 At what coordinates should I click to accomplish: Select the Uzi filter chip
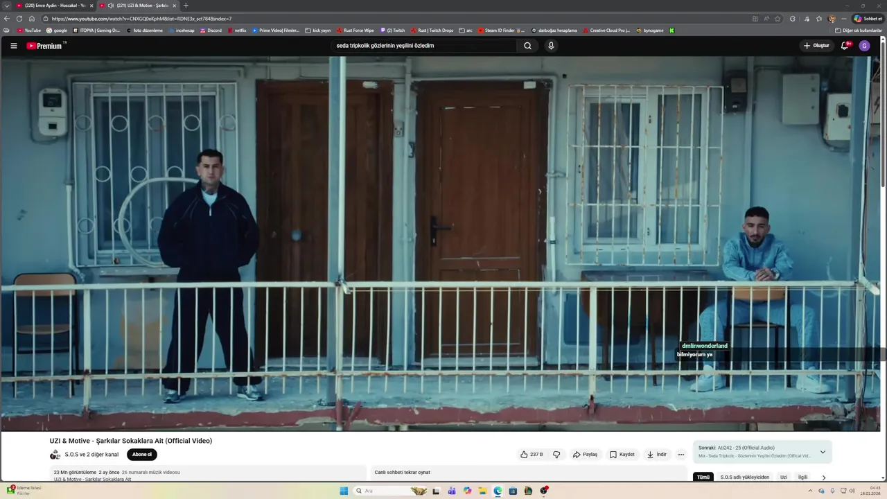point(784,477)
